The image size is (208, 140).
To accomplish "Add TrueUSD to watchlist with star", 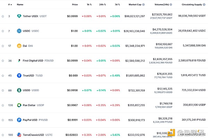I will [x=3, y=76].
